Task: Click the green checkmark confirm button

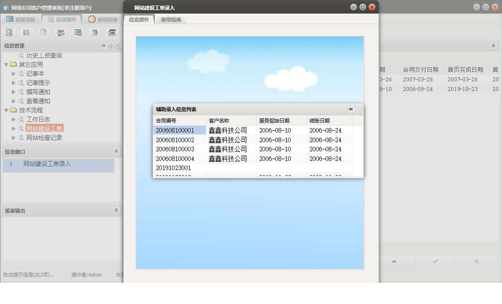Action: (x=435, y=261)
